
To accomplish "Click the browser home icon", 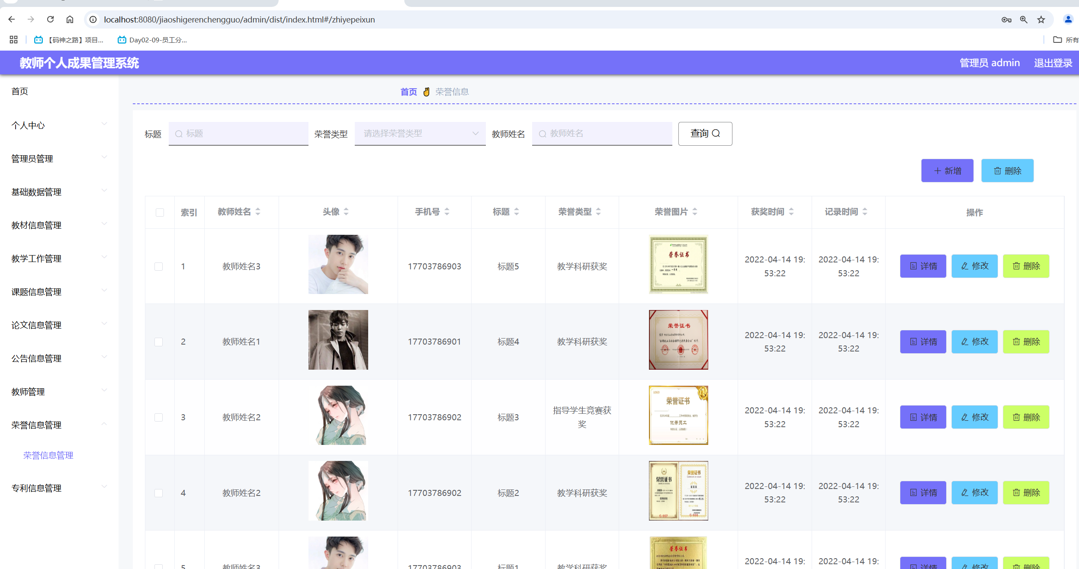I will tap(70, 19).
